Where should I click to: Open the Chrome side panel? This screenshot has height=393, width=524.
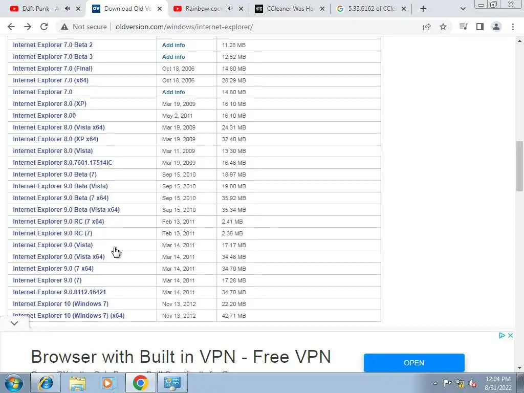click(480, 27)
